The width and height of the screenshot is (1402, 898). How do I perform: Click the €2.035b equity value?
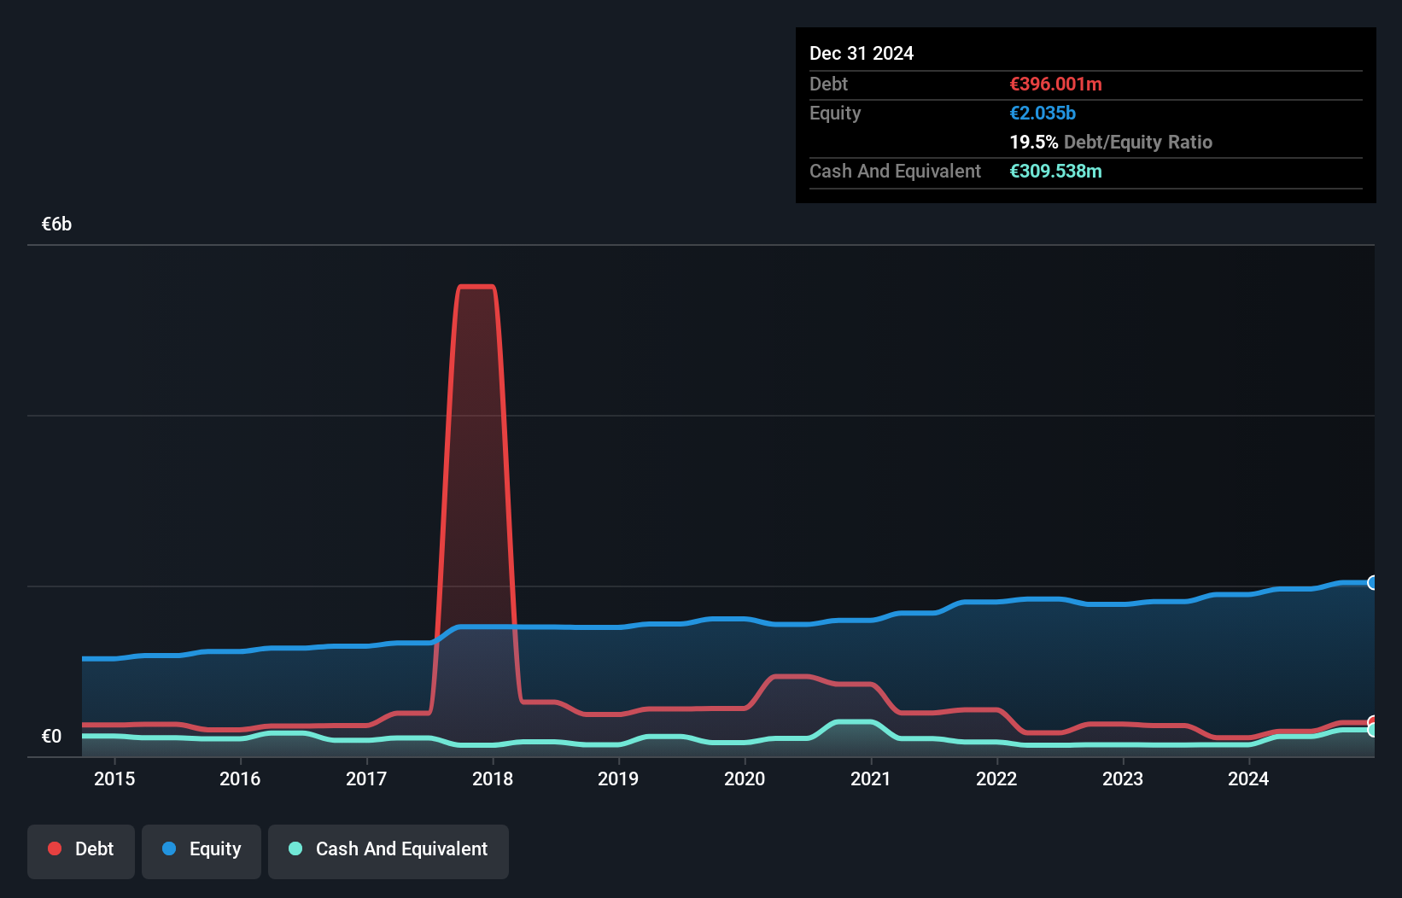1043,113
